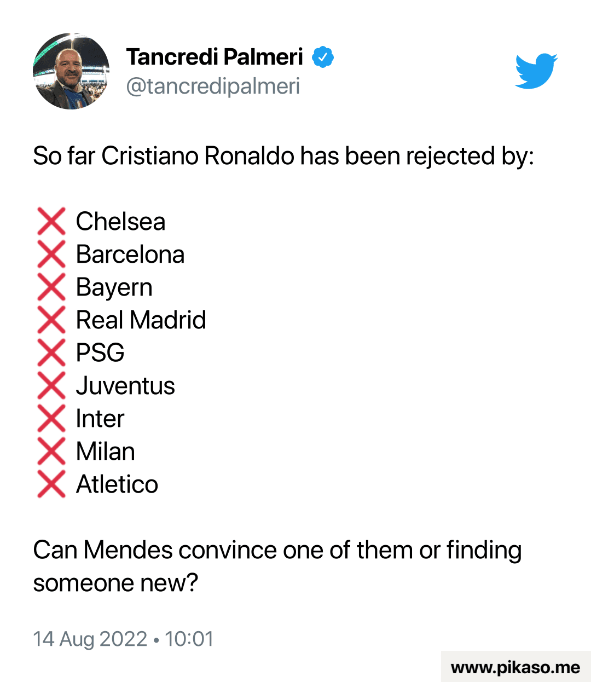Open Tancredi Palmeri's profile picture
This screenshot has height=682, width=591.
point(71,71)
